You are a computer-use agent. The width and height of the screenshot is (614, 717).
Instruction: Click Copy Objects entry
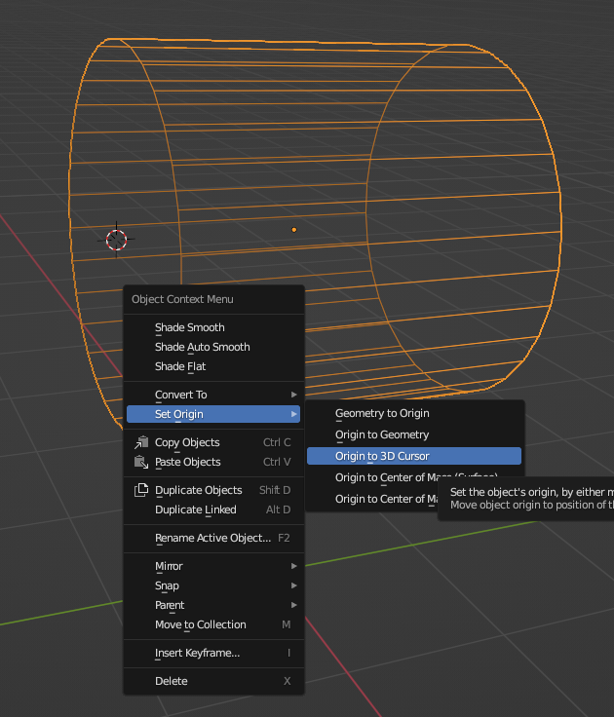[x=213, y=442]
